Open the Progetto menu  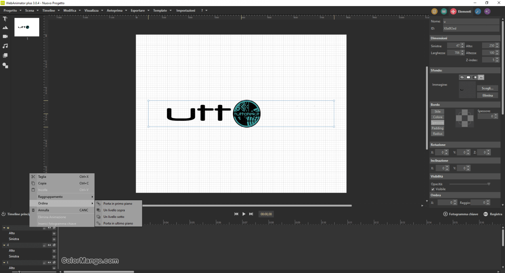(x=12, y=11)
